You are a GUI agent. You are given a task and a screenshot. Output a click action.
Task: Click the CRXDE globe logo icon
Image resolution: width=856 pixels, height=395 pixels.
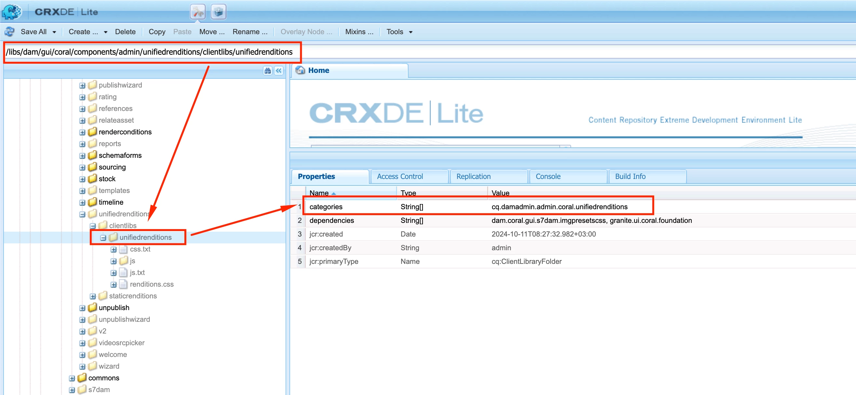(12, 12)
